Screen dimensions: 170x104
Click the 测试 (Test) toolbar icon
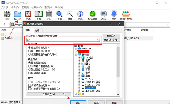click(28, 16)
